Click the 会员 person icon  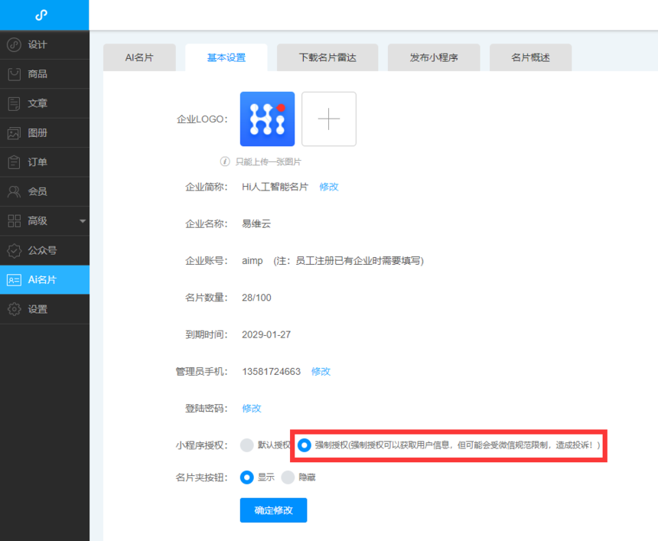point(14,191)
